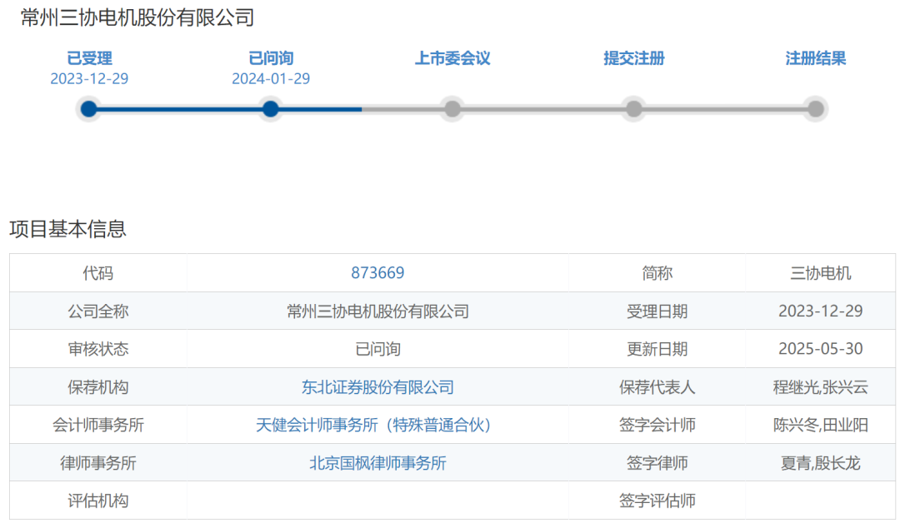
Task: Click the 已受理 stage label
Action: (x=89, y=58)
